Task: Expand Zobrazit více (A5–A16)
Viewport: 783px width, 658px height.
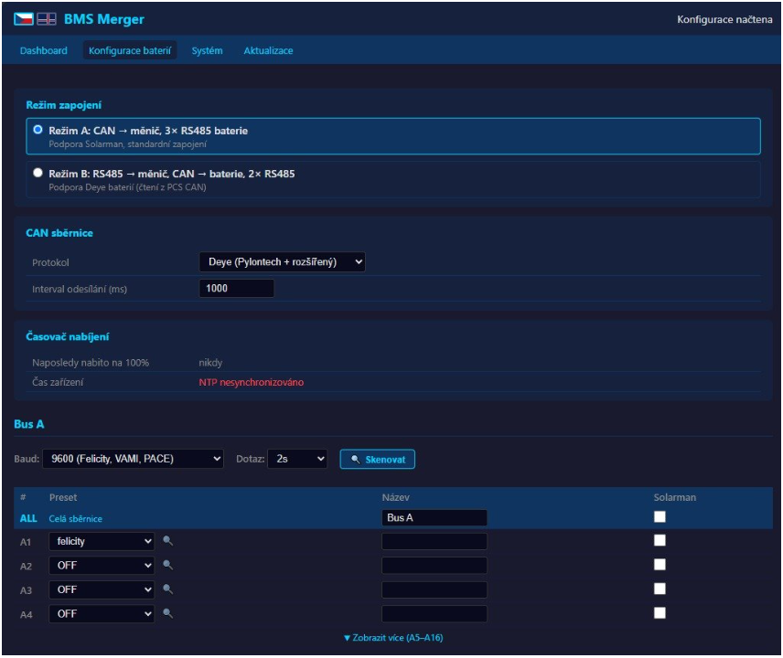Action: [x=393, y=638]
